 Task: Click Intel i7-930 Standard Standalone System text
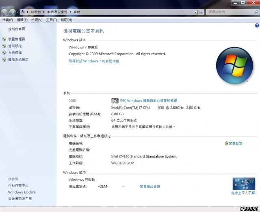[144, 156]
